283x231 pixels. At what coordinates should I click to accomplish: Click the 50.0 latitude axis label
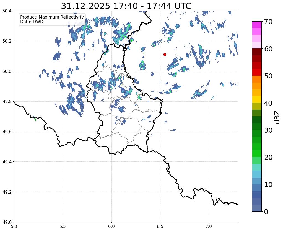tap(7, 71)
